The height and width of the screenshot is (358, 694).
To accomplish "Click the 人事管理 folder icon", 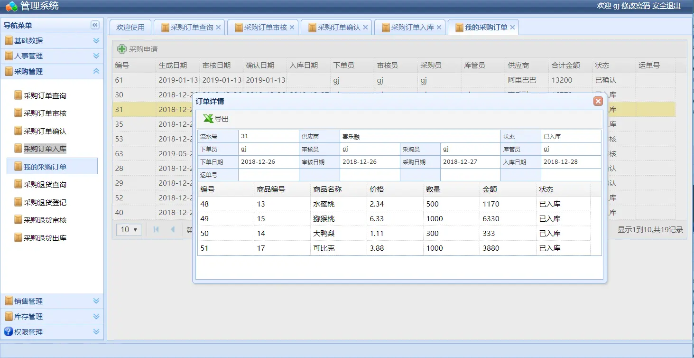I will coord(9,56).
